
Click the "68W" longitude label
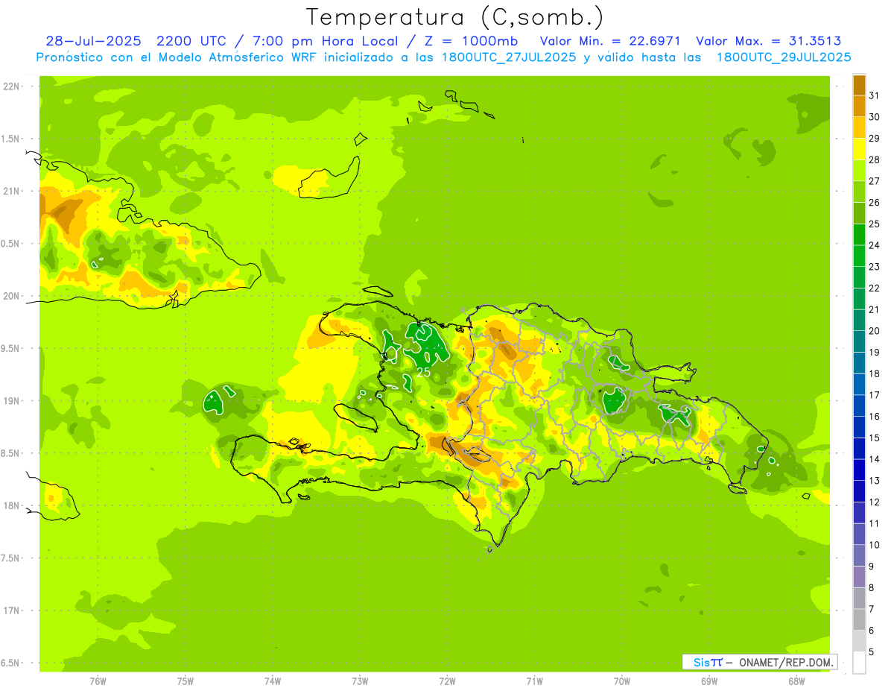(x=796, y=681)
